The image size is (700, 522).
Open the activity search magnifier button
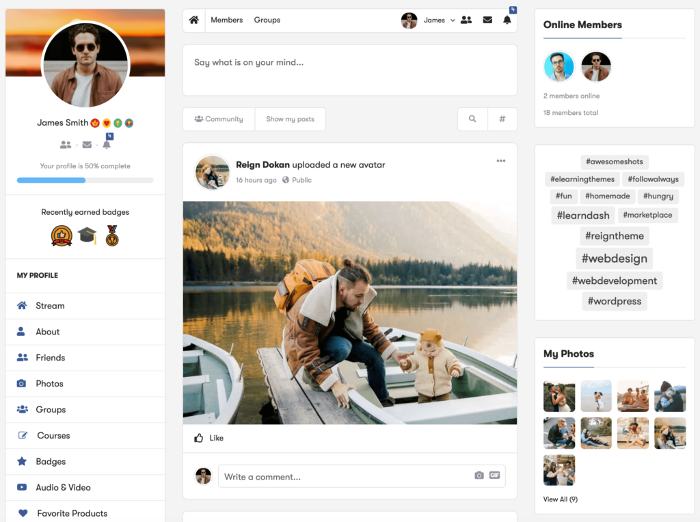pyautogui.click(x=472, y=119)
